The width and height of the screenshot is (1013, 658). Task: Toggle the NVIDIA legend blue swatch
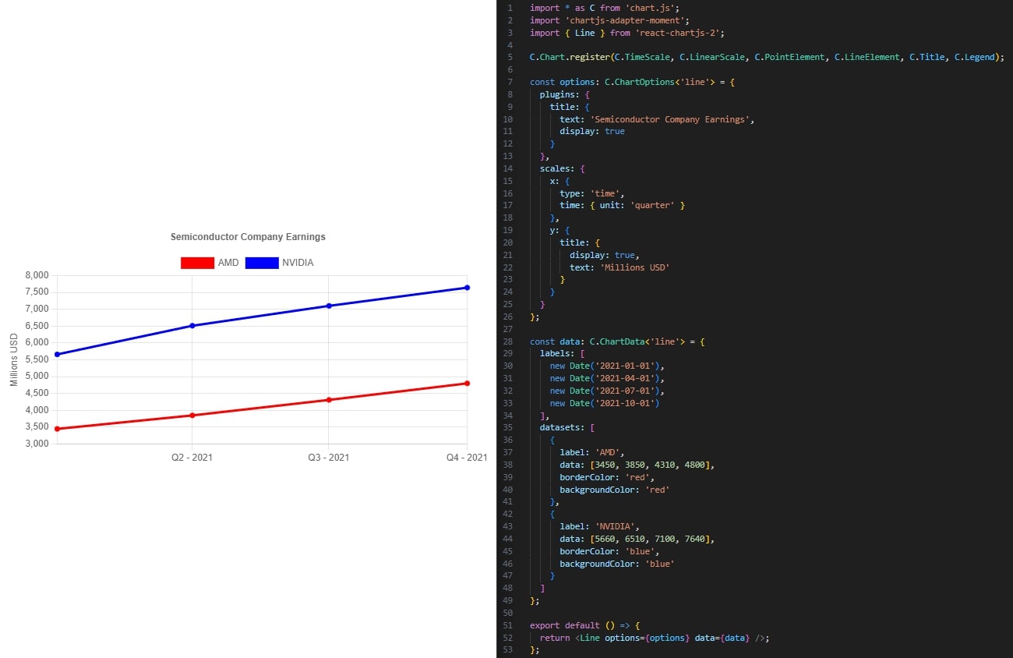coord(262,263)
